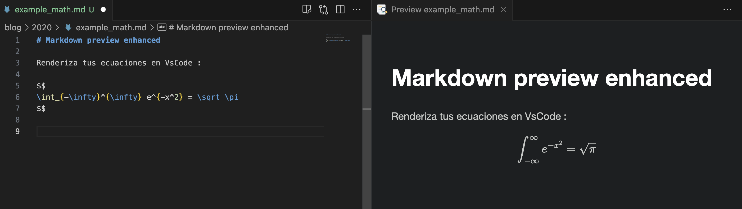Open editor More Actions ellipsis
The height and width of the screenshot is (209, 742).
pos(357,9)
